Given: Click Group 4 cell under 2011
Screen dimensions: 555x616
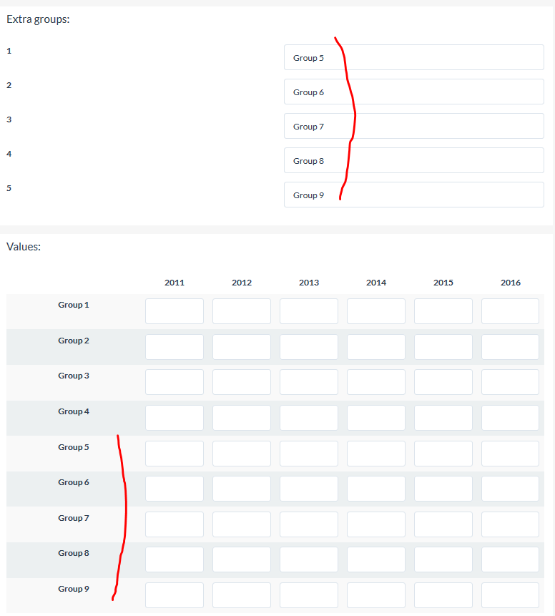Looking at the screenshot, I should pos(175,418).
